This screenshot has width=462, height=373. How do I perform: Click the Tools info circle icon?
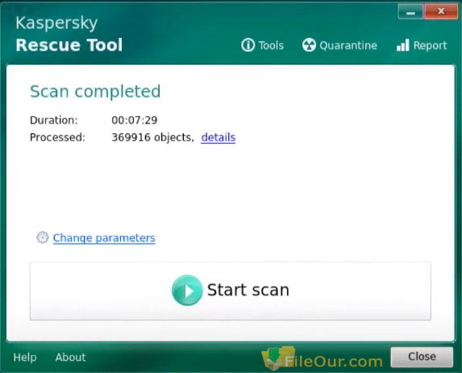tap(248, 45)
